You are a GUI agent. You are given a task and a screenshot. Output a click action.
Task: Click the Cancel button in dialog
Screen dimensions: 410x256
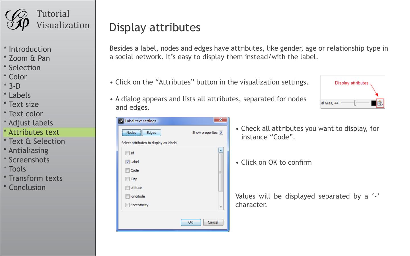213,222
